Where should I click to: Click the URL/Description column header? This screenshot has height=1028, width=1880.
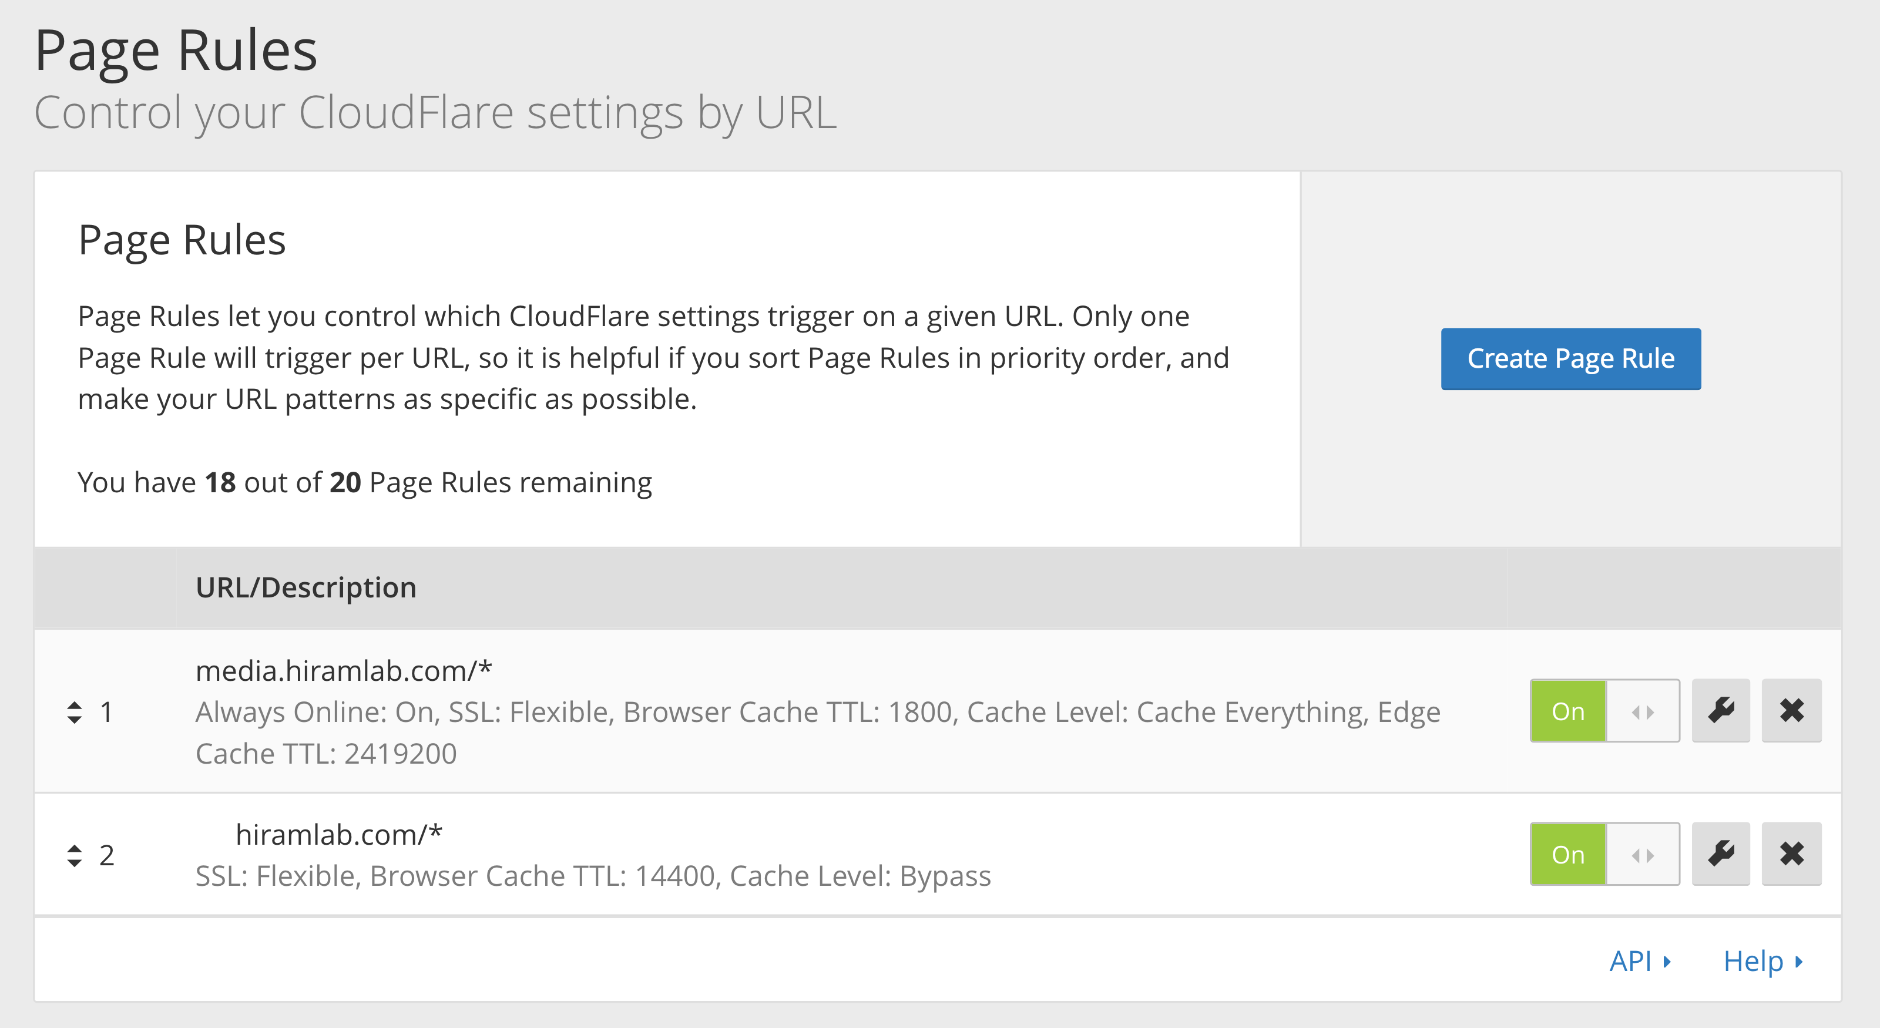305,587
